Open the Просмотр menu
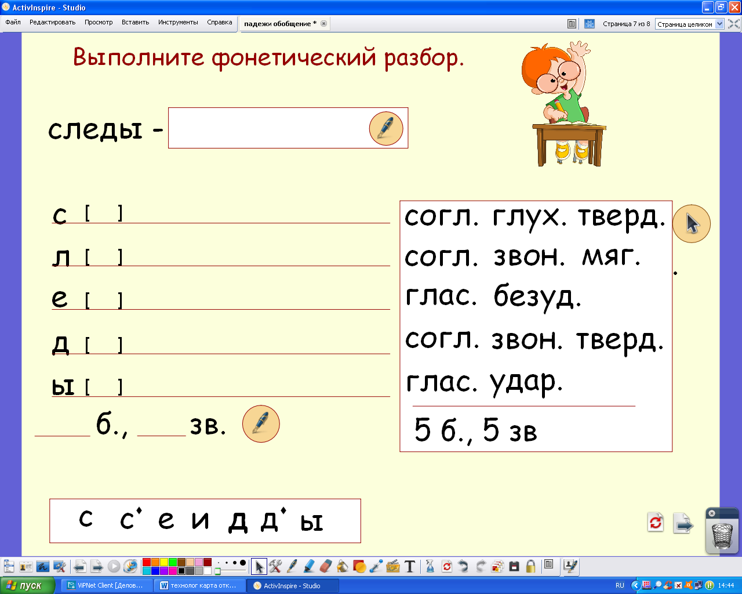Image resolution: width=742 pixels, height=594 pixels. point(99,22)
